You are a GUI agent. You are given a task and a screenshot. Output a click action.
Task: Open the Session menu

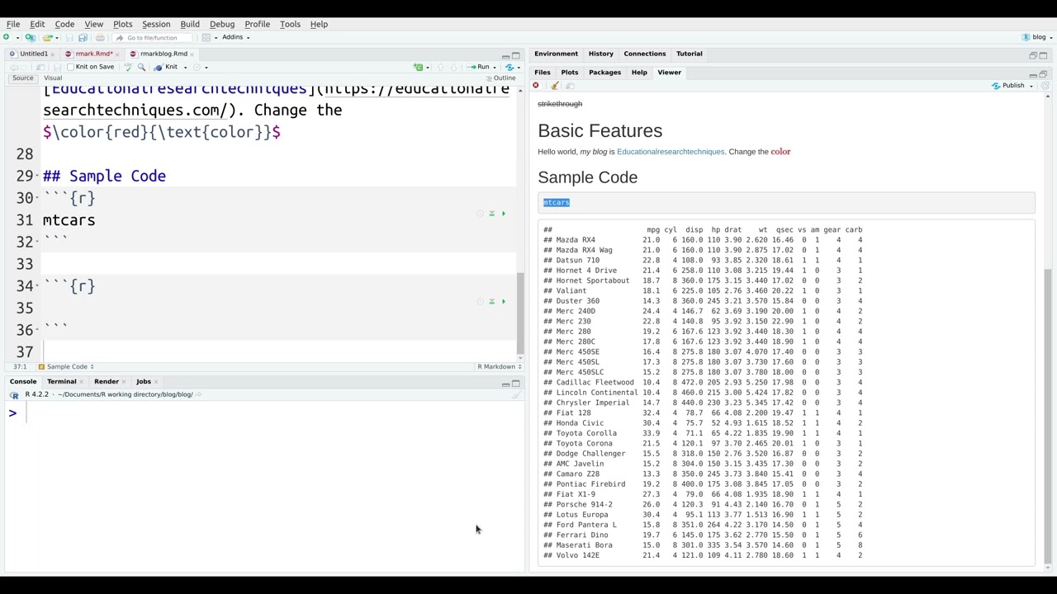click(155, 24)
